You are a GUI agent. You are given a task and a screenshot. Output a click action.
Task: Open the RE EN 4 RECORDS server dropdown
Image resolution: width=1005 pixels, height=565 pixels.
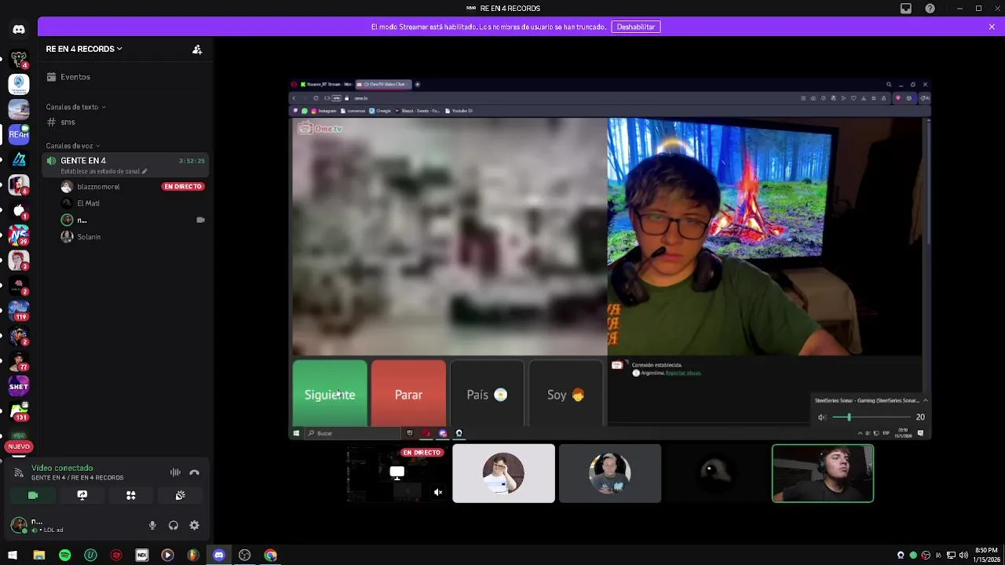pos(84,49)
